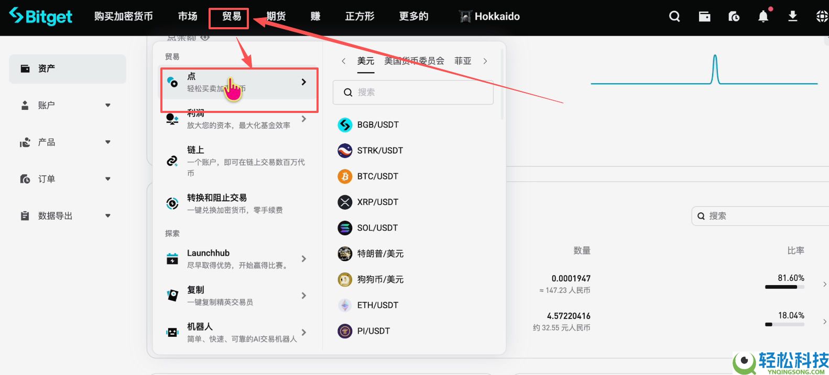
Task: Open the wallet icon in top bar
Action: pos(704,17)
